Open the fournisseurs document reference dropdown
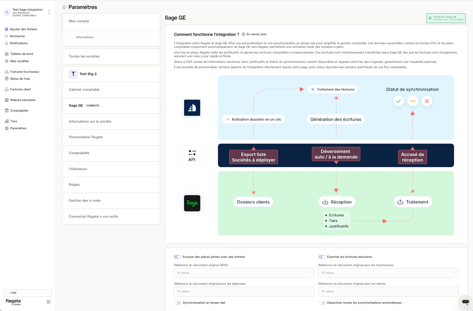 point(388,273)
